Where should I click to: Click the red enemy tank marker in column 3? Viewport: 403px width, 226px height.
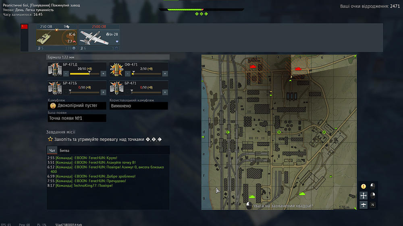253,67
